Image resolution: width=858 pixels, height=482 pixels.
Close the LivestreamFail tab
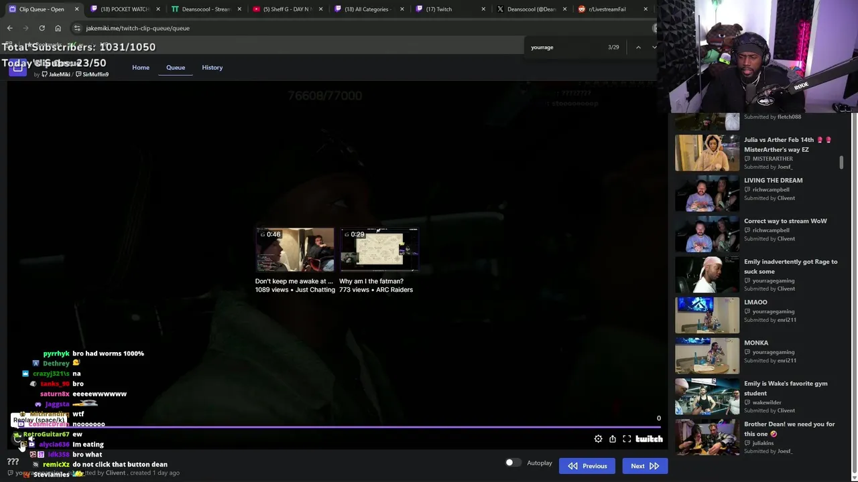coord(646,9)
